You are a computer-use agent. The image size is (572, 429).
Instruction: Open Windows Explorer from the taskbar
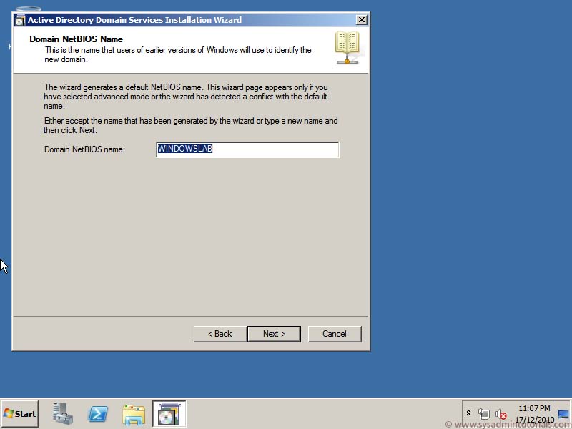coord(133,413)
